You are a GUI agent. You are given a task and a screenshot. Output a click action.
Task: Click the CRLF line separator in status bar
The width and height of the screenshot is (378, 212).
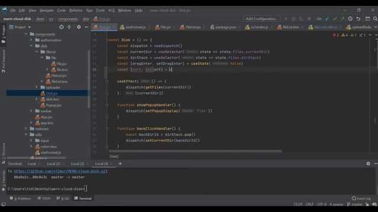(309, 204)
